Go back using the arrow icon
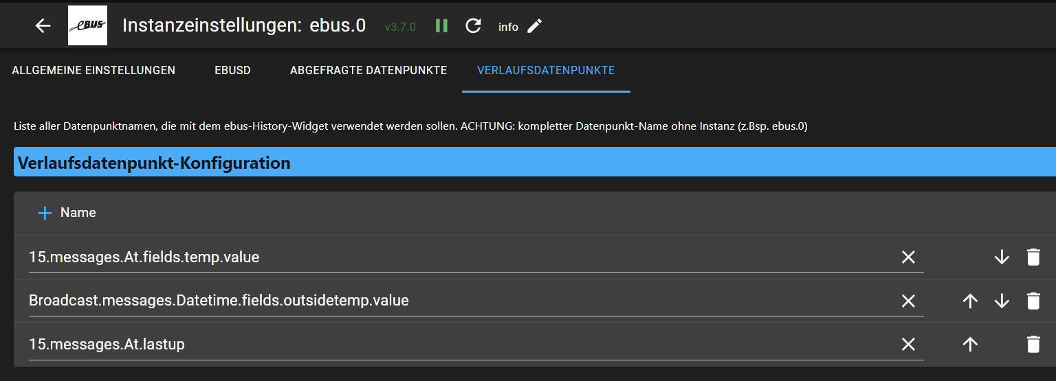Image resolution: width=1056 pixels, height=381 pixels. tap(43, 26)
